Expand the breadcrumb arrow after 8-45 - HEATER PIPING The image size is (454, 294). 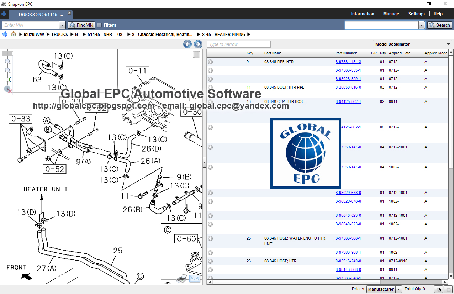249,35
